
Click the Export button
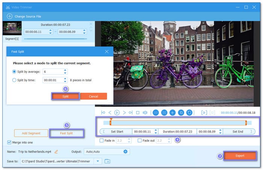coord(240,156)
